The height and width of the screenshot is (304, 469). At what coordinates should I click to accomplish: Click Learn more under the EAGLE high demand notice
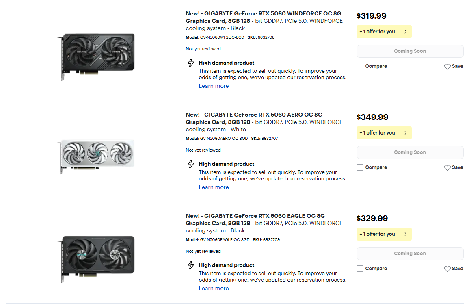pyautogui.click(x=214, y=289)
